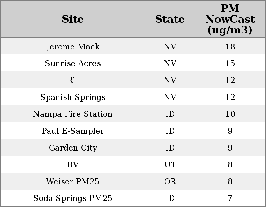The height and width of the screenshot is (207, 266).
Task: Click the OR state cell
Action: tap(170, 182)
